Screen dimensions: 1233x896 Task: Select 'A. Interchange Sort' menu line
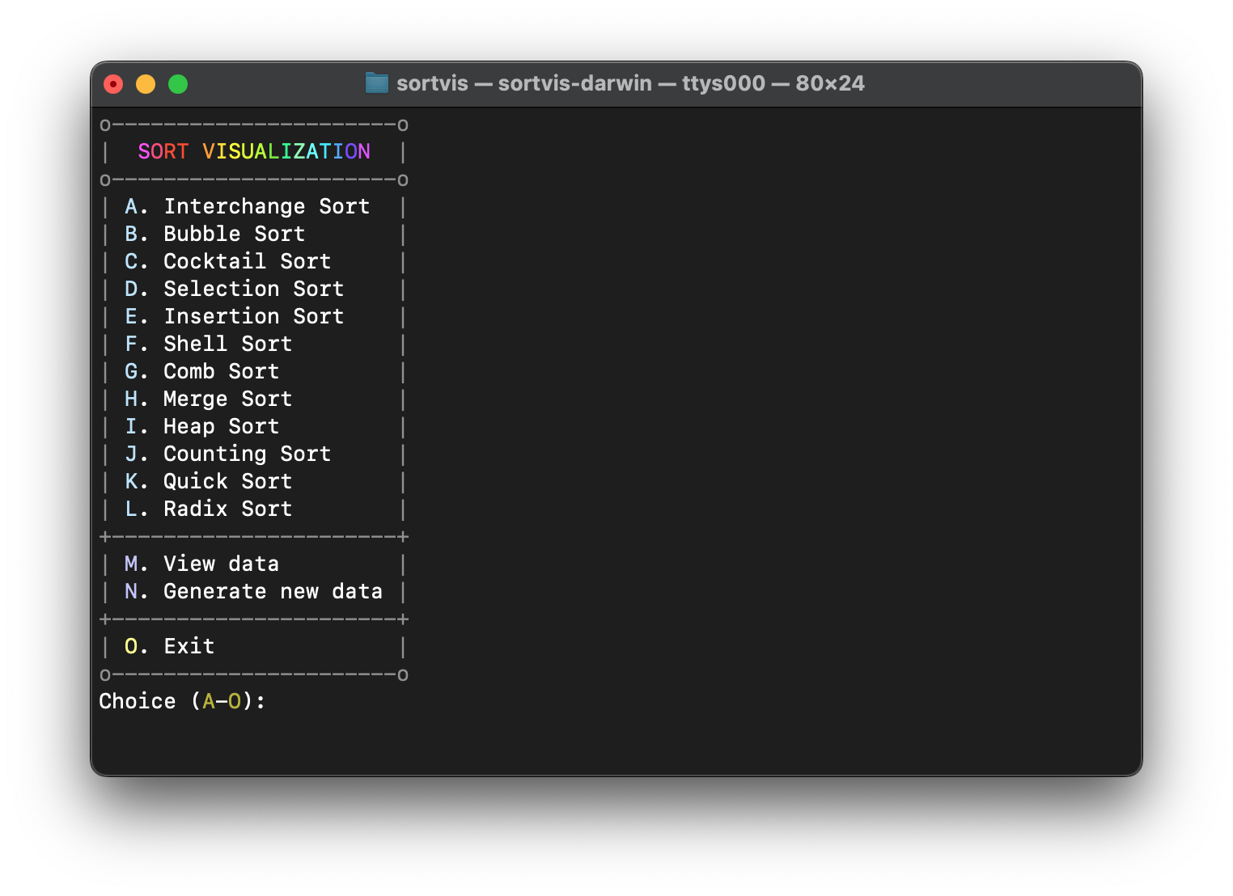point(247,207)
